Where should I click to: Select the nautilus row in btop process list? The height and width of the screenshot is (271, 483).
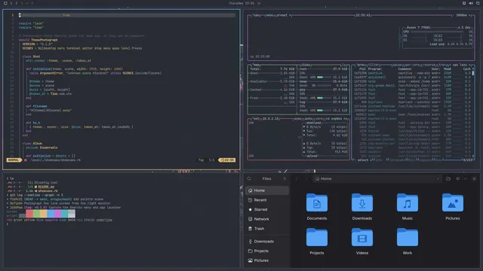(x=412, y=73)
